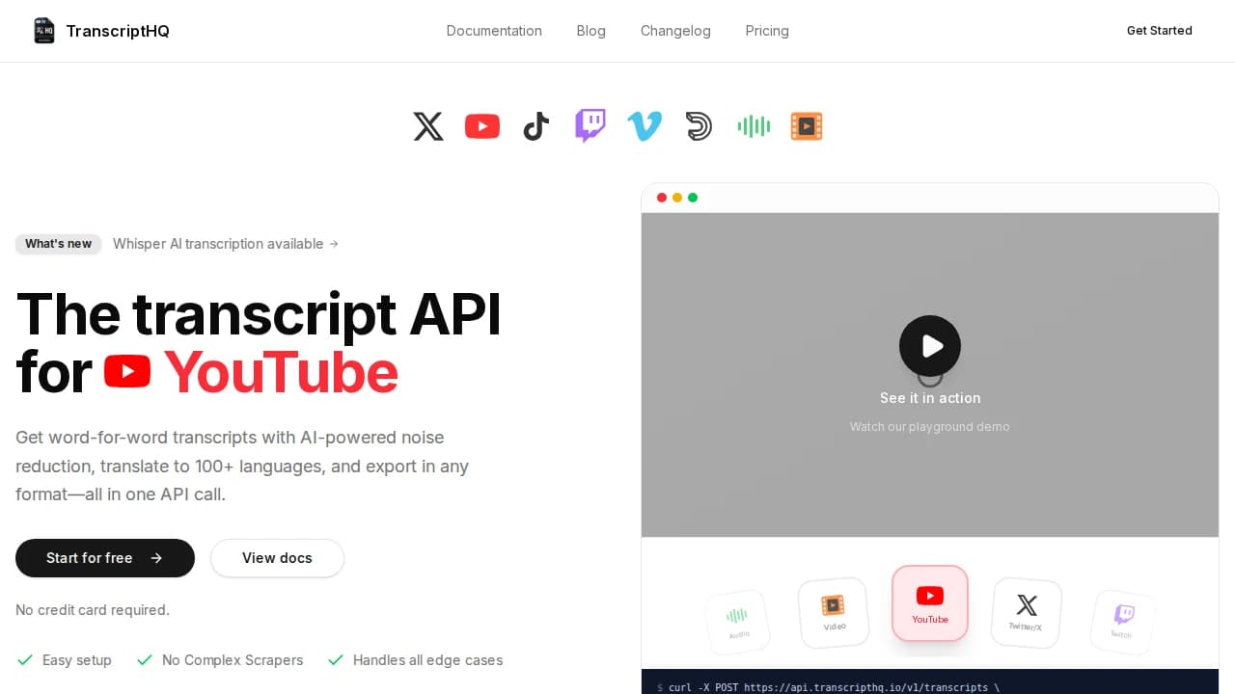Open the Changelog section
Image resolution: width=1235 pixels, height=694 pixels.
pyautogui.click(x=675, y=31)
